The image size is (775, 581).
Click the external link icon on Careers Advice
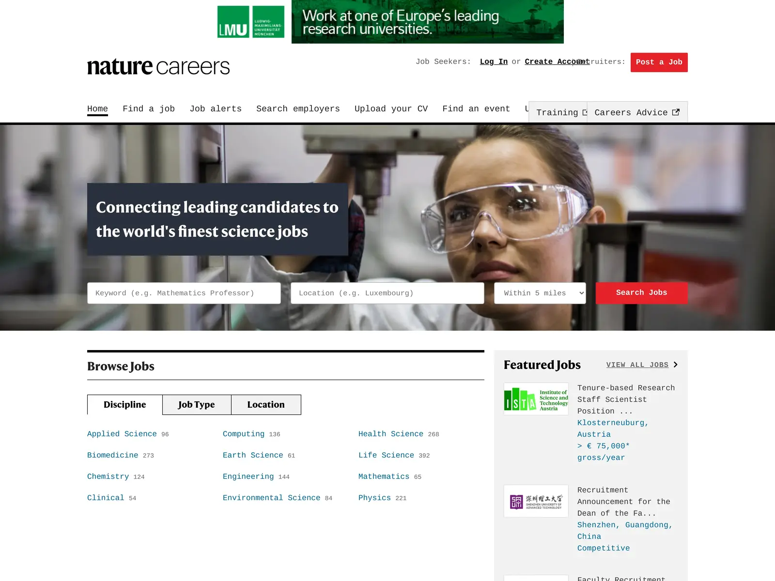pyautogui.click(x=676, y=112)
